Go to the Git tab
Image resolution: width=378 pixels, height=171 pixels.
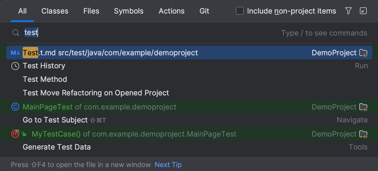coord(204,11)
